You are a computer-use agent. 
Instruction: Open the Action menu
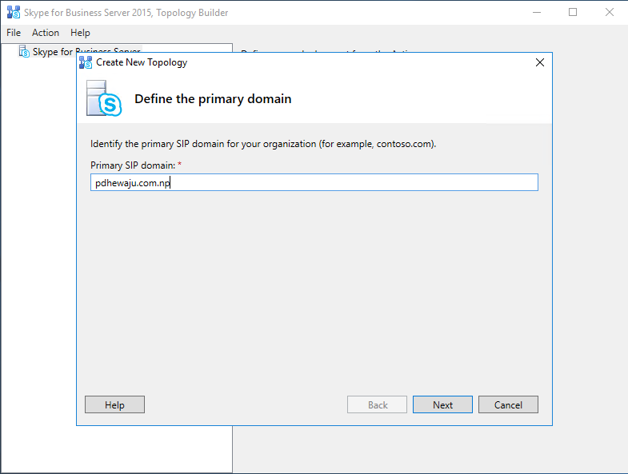point(46,33)
